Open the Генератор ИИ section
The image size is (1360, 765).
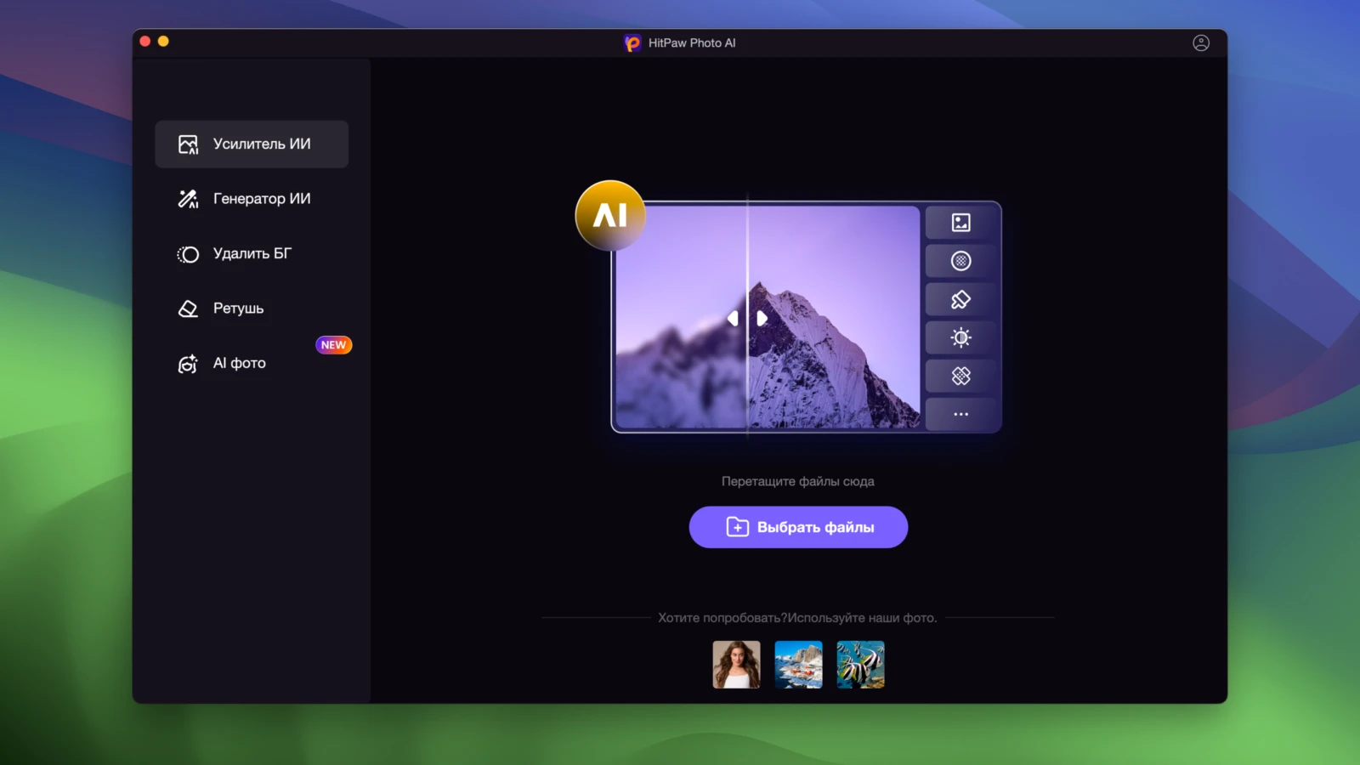(x=252, y=199)
